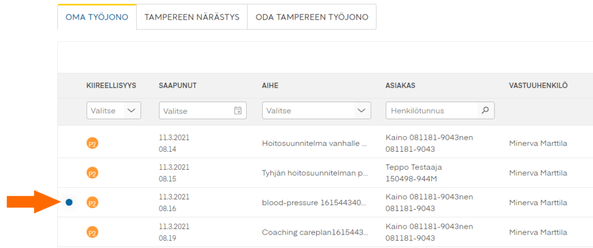Select the Oma Työjono tab
The width and height of the screenshot is (593, 248).
(97, 17)
